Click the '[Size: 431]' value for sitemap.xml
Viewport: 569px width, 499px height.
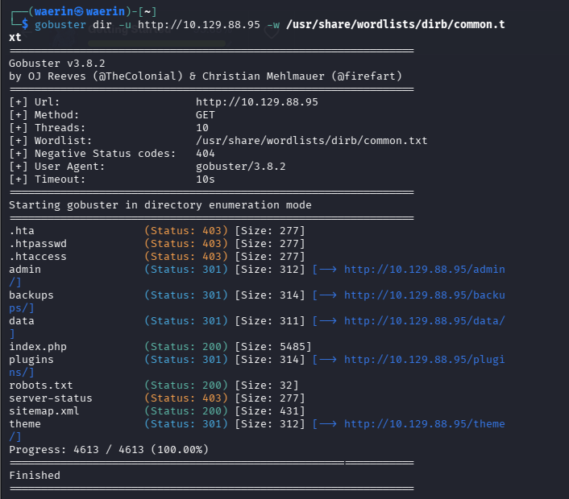coord(270,411)
